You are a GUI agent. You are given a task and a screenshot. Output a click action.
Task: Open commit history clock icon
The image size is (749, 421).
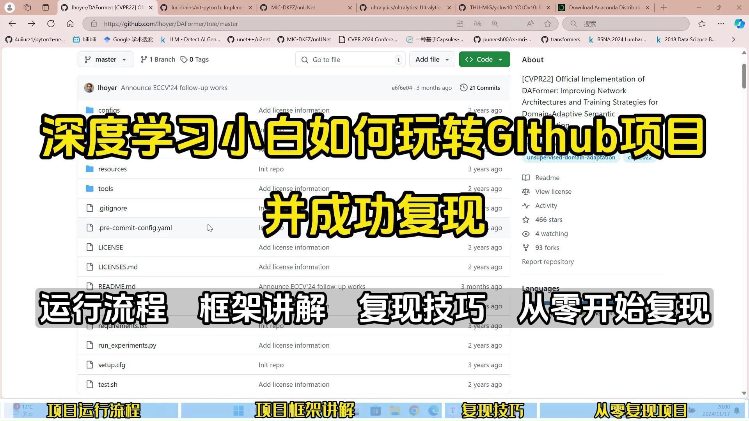coord(463,88)
